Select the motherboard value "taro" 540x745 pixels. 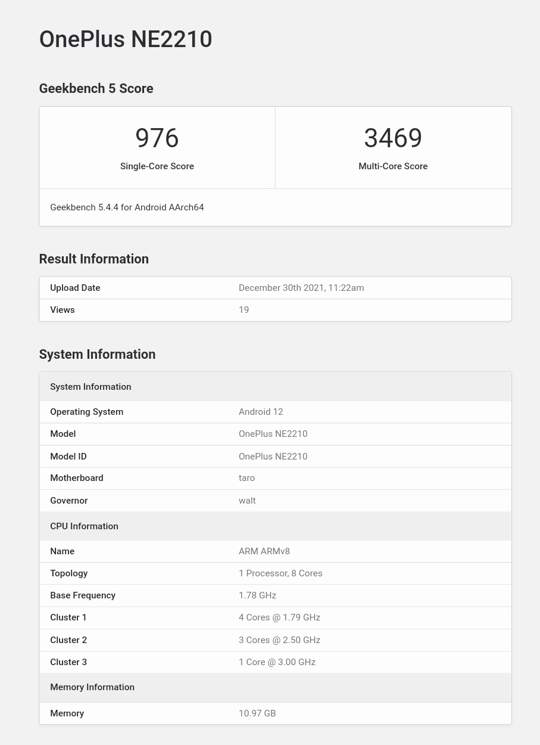[x=247, y=478]
